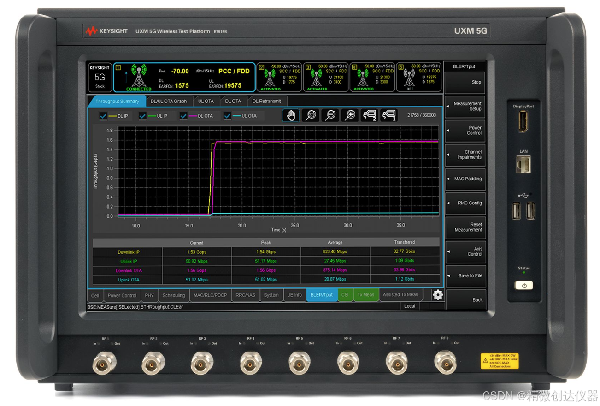
Task: Open the Scheduling tab
Action: click(174, 295)
